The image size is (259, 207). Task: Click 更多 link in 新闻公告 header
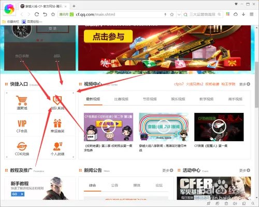tap(168, 170)
